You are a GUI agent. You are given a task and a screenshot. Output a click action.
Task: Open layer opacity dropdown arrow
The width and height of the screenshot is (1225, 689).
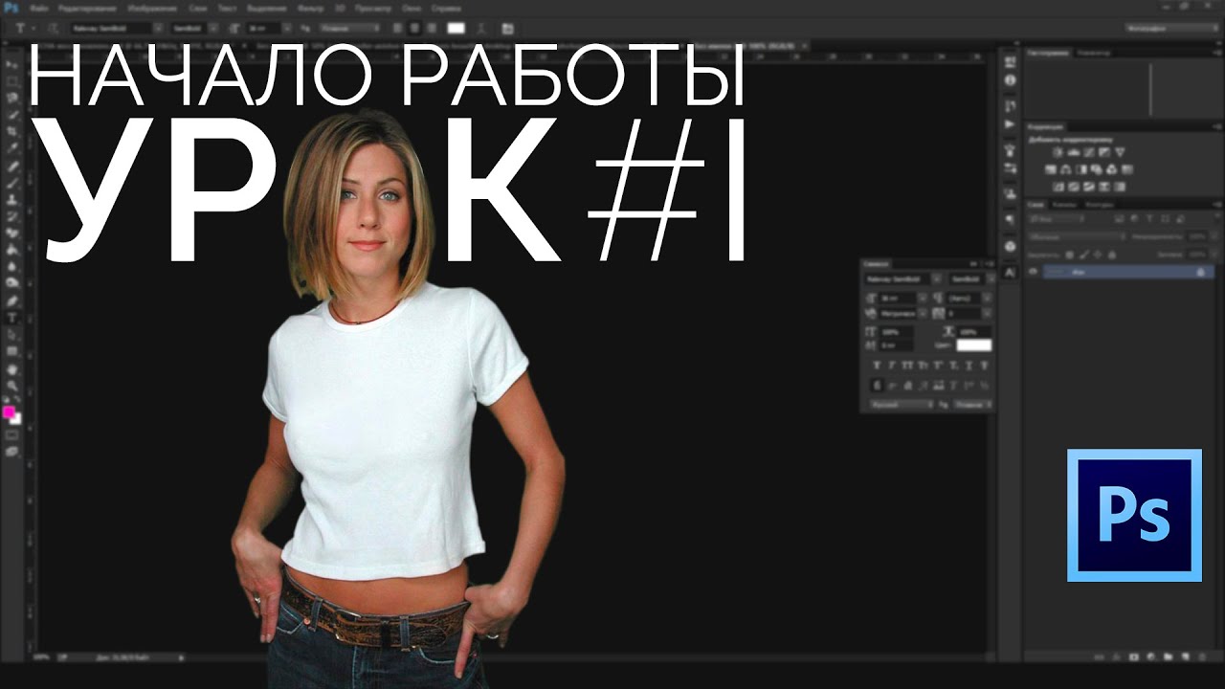pos(1214,236)
